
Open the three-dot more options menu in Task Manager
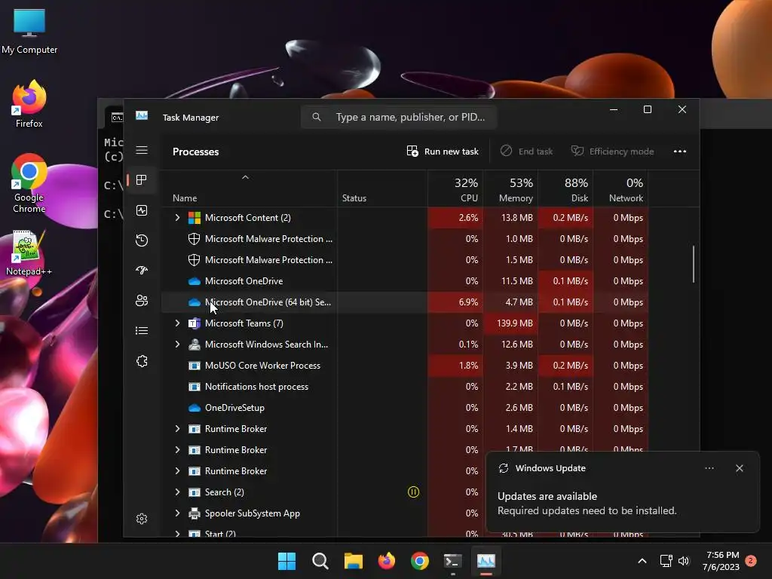680,152
